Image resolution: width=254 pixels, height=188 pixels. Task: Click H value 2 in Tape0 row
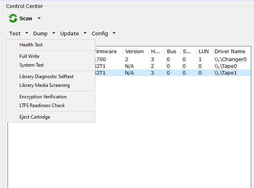[152, 66]
